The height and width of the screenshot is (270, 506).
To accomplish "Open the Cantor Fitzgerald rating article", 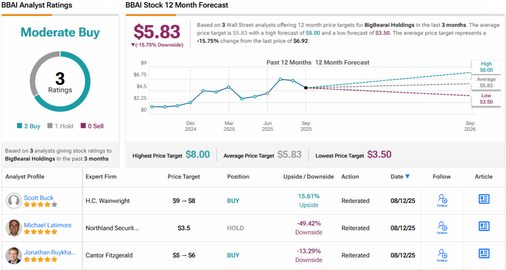I will 484,253.
